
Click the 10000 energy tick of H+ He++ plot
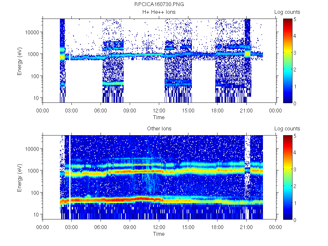32,32
